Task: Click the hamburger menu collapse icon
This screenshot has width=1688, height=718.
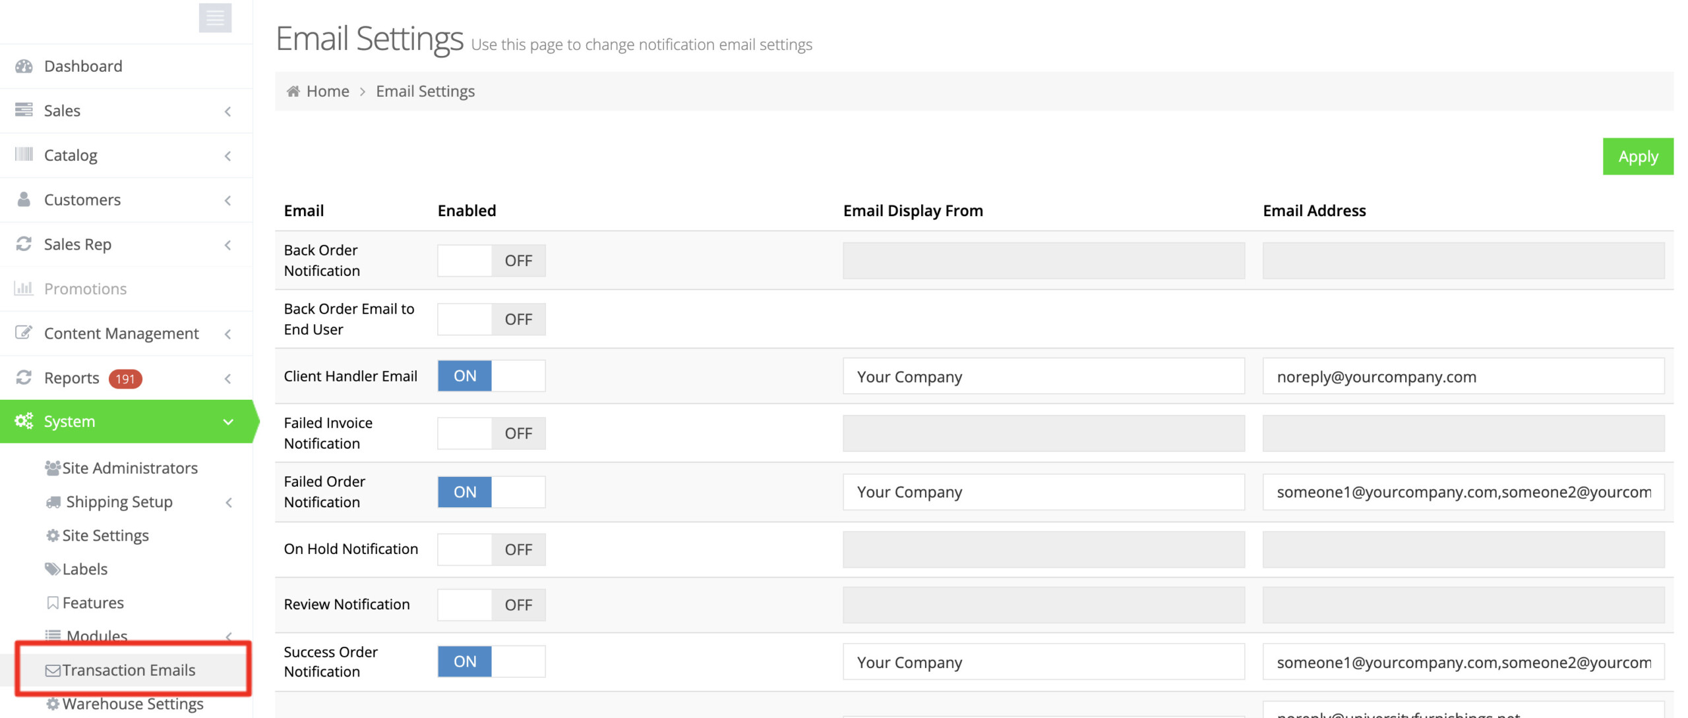Action: pyautogui.click(x=215, y=18)
